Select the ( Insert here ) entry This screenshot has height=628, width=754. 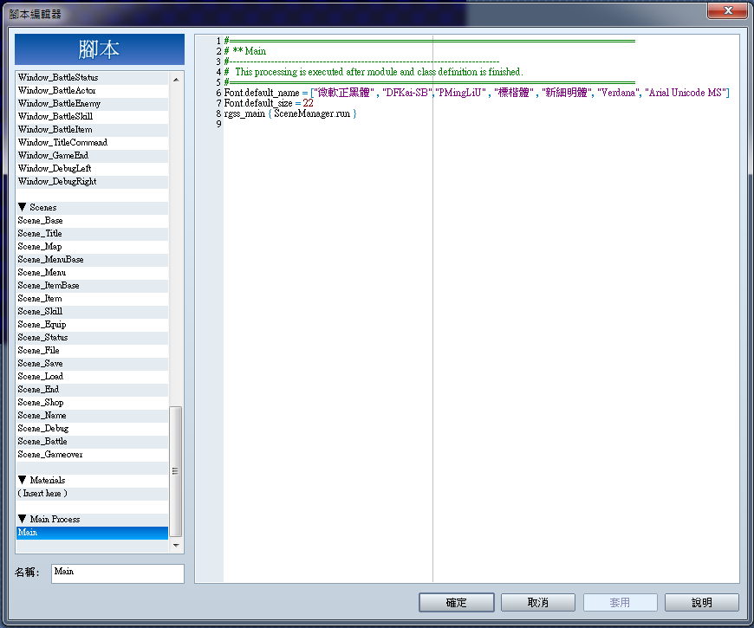(x=93, y=494)
